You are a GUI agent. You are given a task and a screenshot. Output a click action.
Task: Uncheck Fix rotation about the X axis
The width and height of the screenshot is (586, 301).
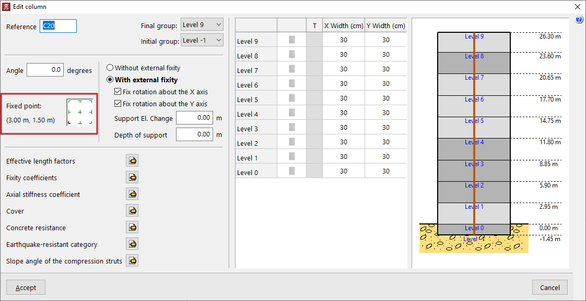[118, 92]
